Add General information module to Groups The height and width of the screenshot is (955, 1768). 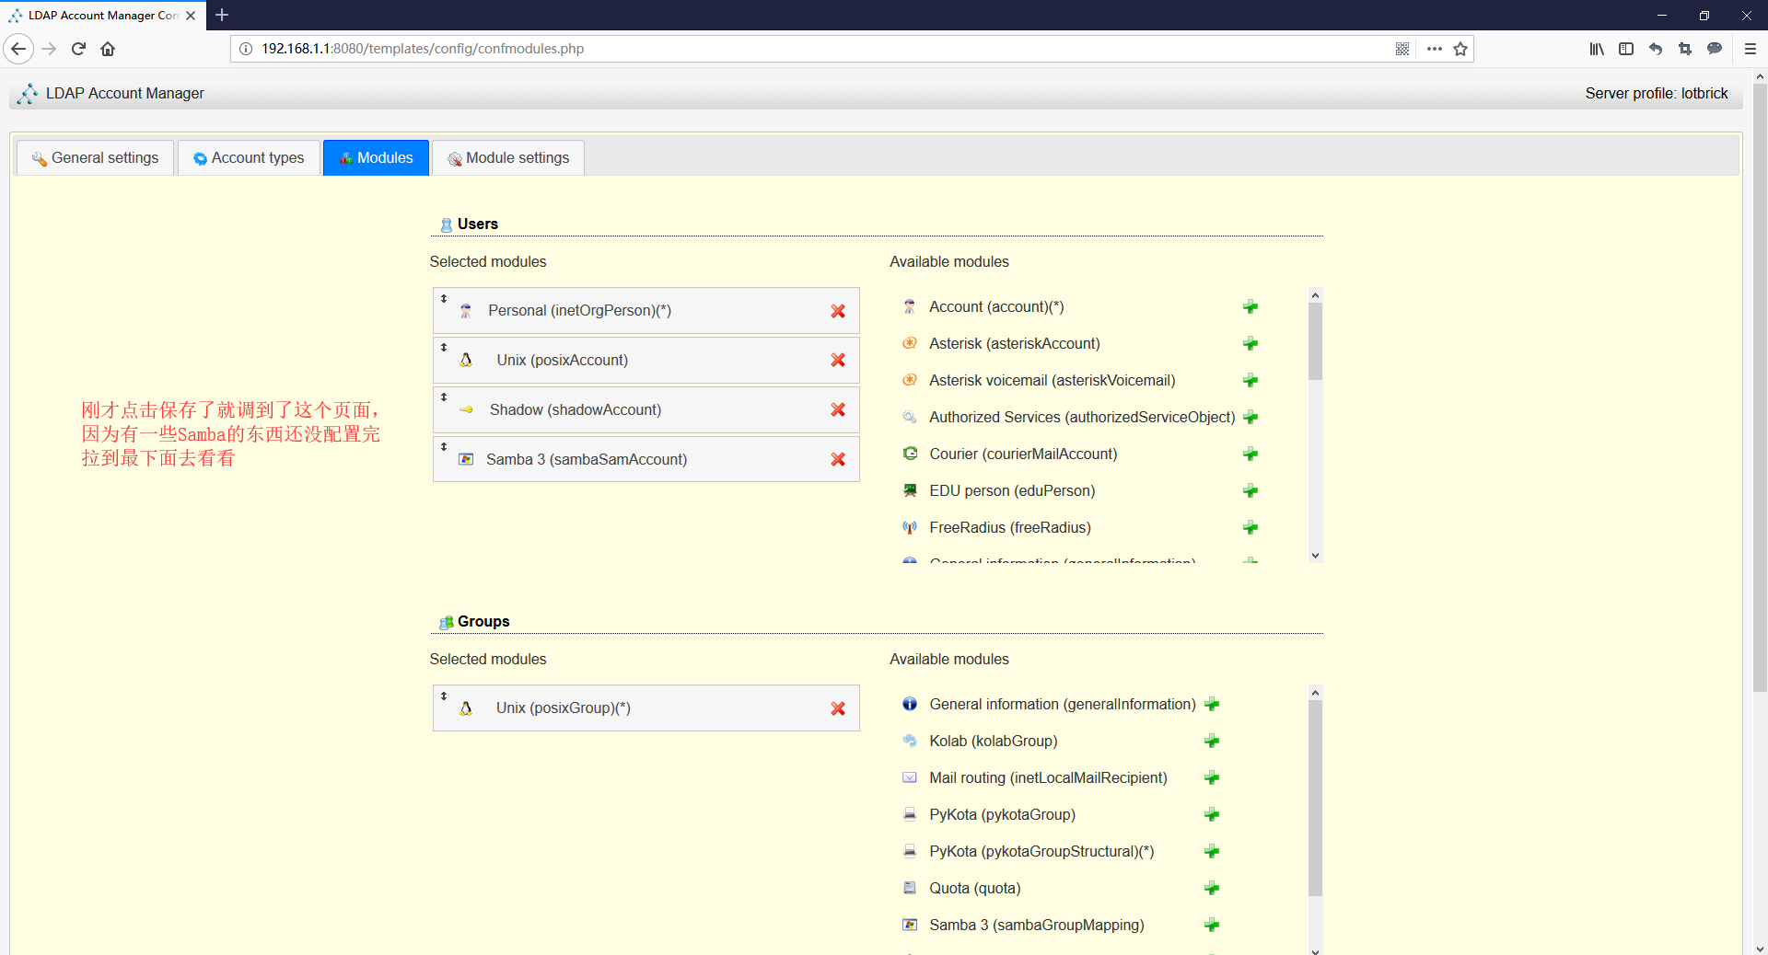pyautogui.click(x=1212, y=704)
